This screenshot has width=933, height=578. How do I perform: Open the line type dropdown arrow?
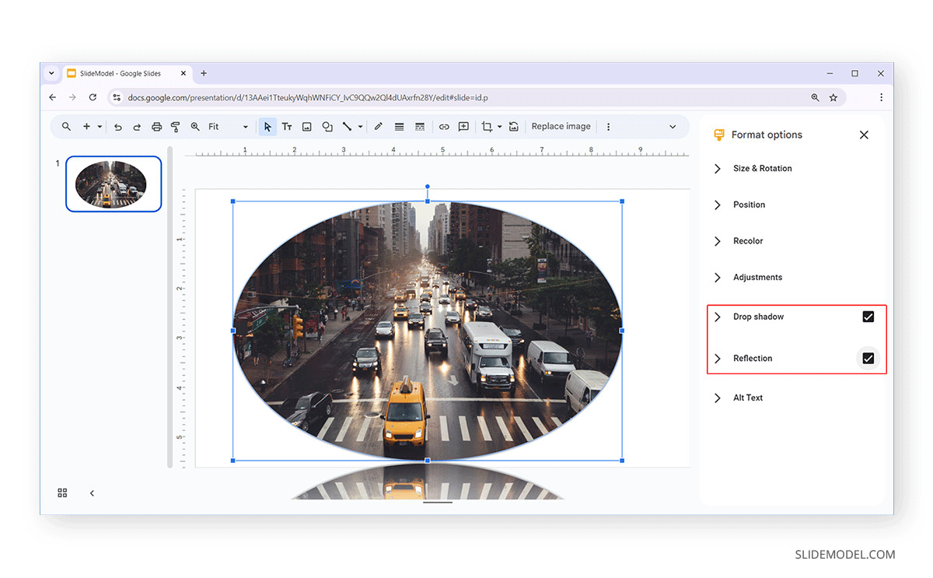[x=360, y=127]
